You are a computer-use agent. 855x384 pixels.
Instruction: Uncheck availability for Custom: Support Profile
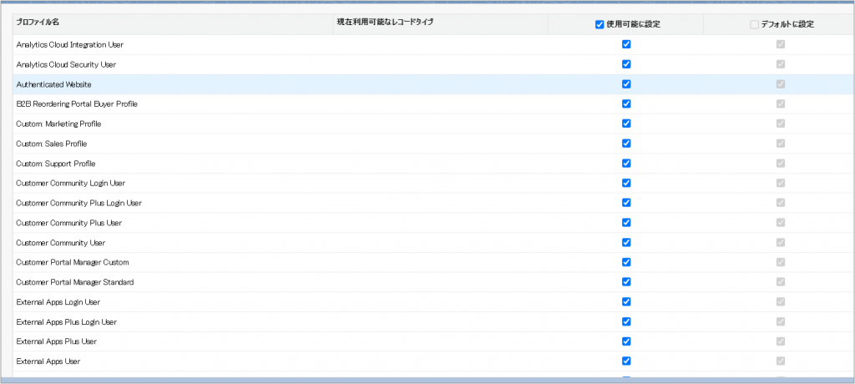[x=626, y=163]
